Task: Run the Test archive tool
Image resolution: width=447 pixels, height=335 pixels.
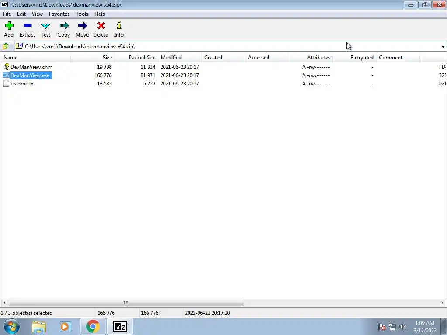Action: tap(45, 26)
